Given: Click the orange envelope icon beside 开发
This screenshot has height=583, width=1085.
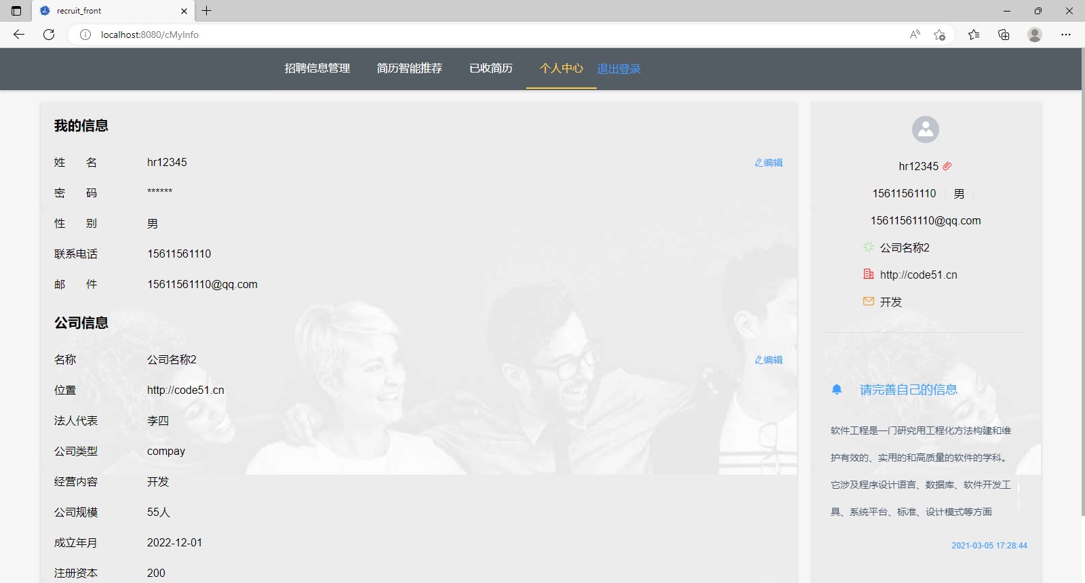Looking at the screenshot, I should tap(869, 301).
